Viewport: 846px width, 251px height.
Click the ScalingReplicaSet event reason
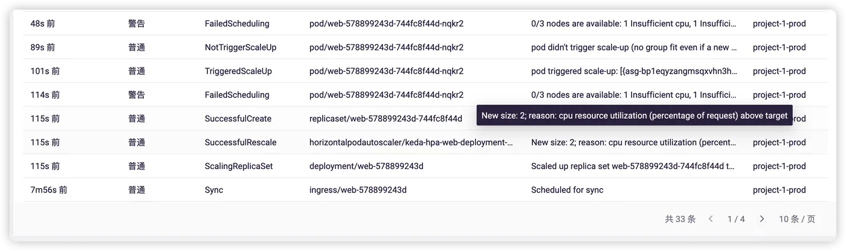point(239,166)
